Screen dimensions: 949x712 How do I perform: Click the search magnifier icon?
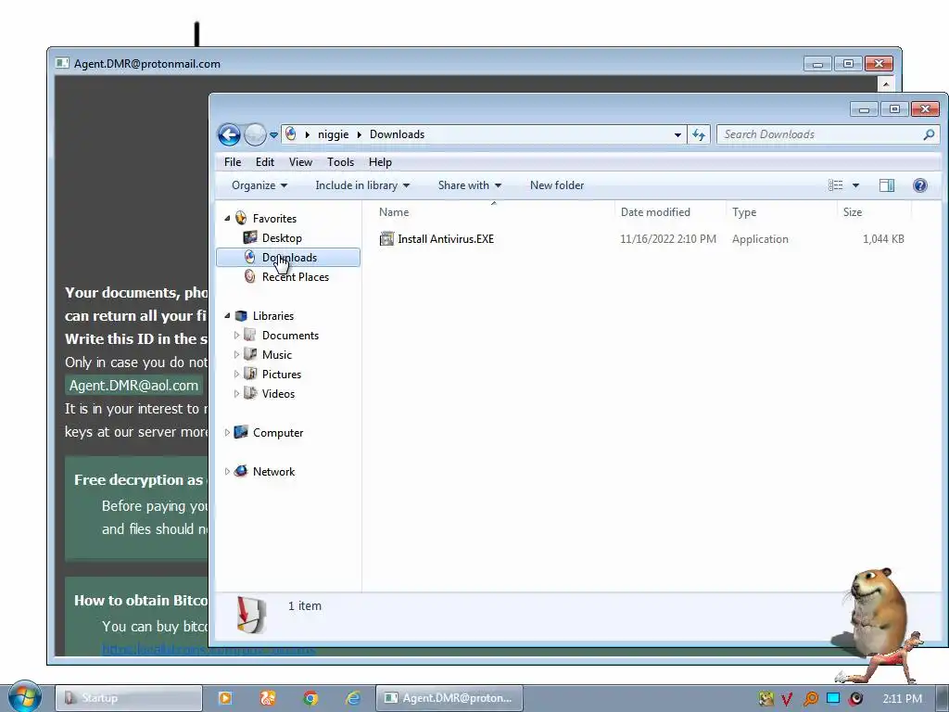point(929,134)
